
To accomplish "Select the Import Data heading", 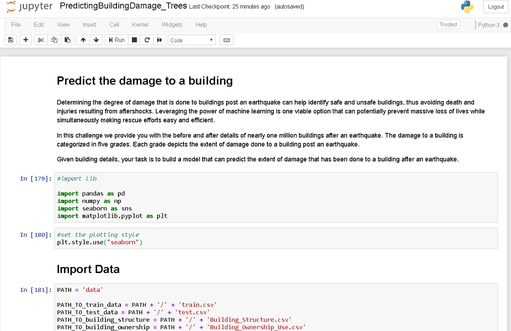I will point(88,269).
